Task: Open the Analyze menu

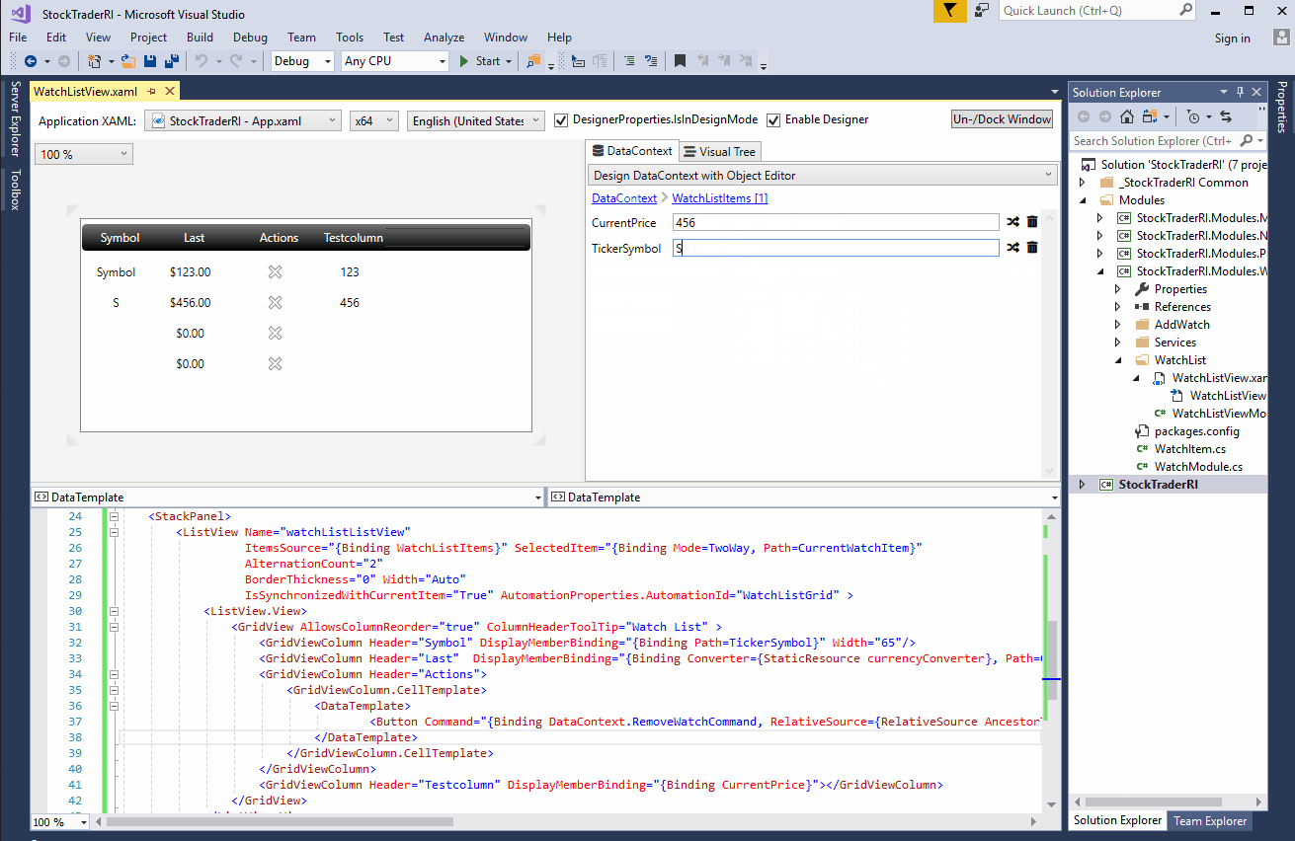Action: coord(444,38)
